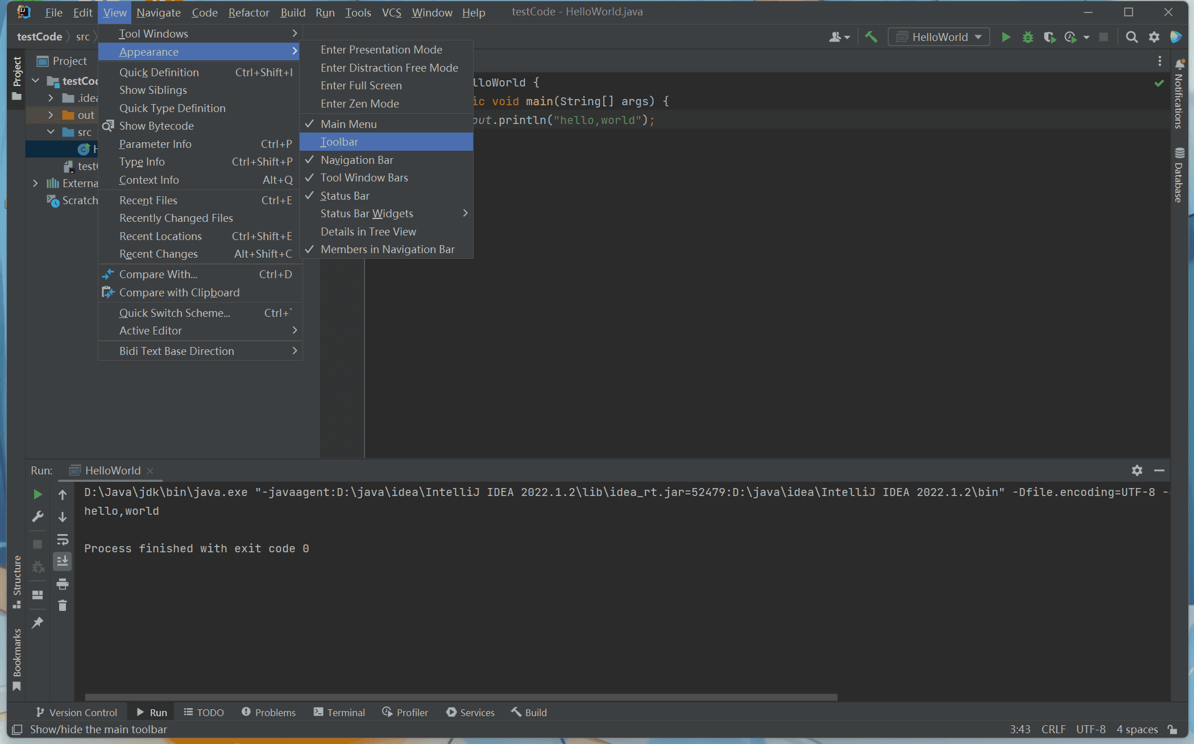Select Enter Presentation Mode

coord(387,49)
